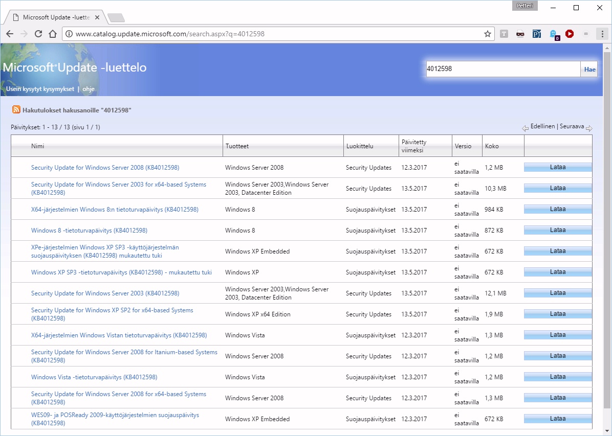Click the 'Windows XP x64 Edition' product cell
The height and width of the screenshot is (436, 612).
click(257, 314)
